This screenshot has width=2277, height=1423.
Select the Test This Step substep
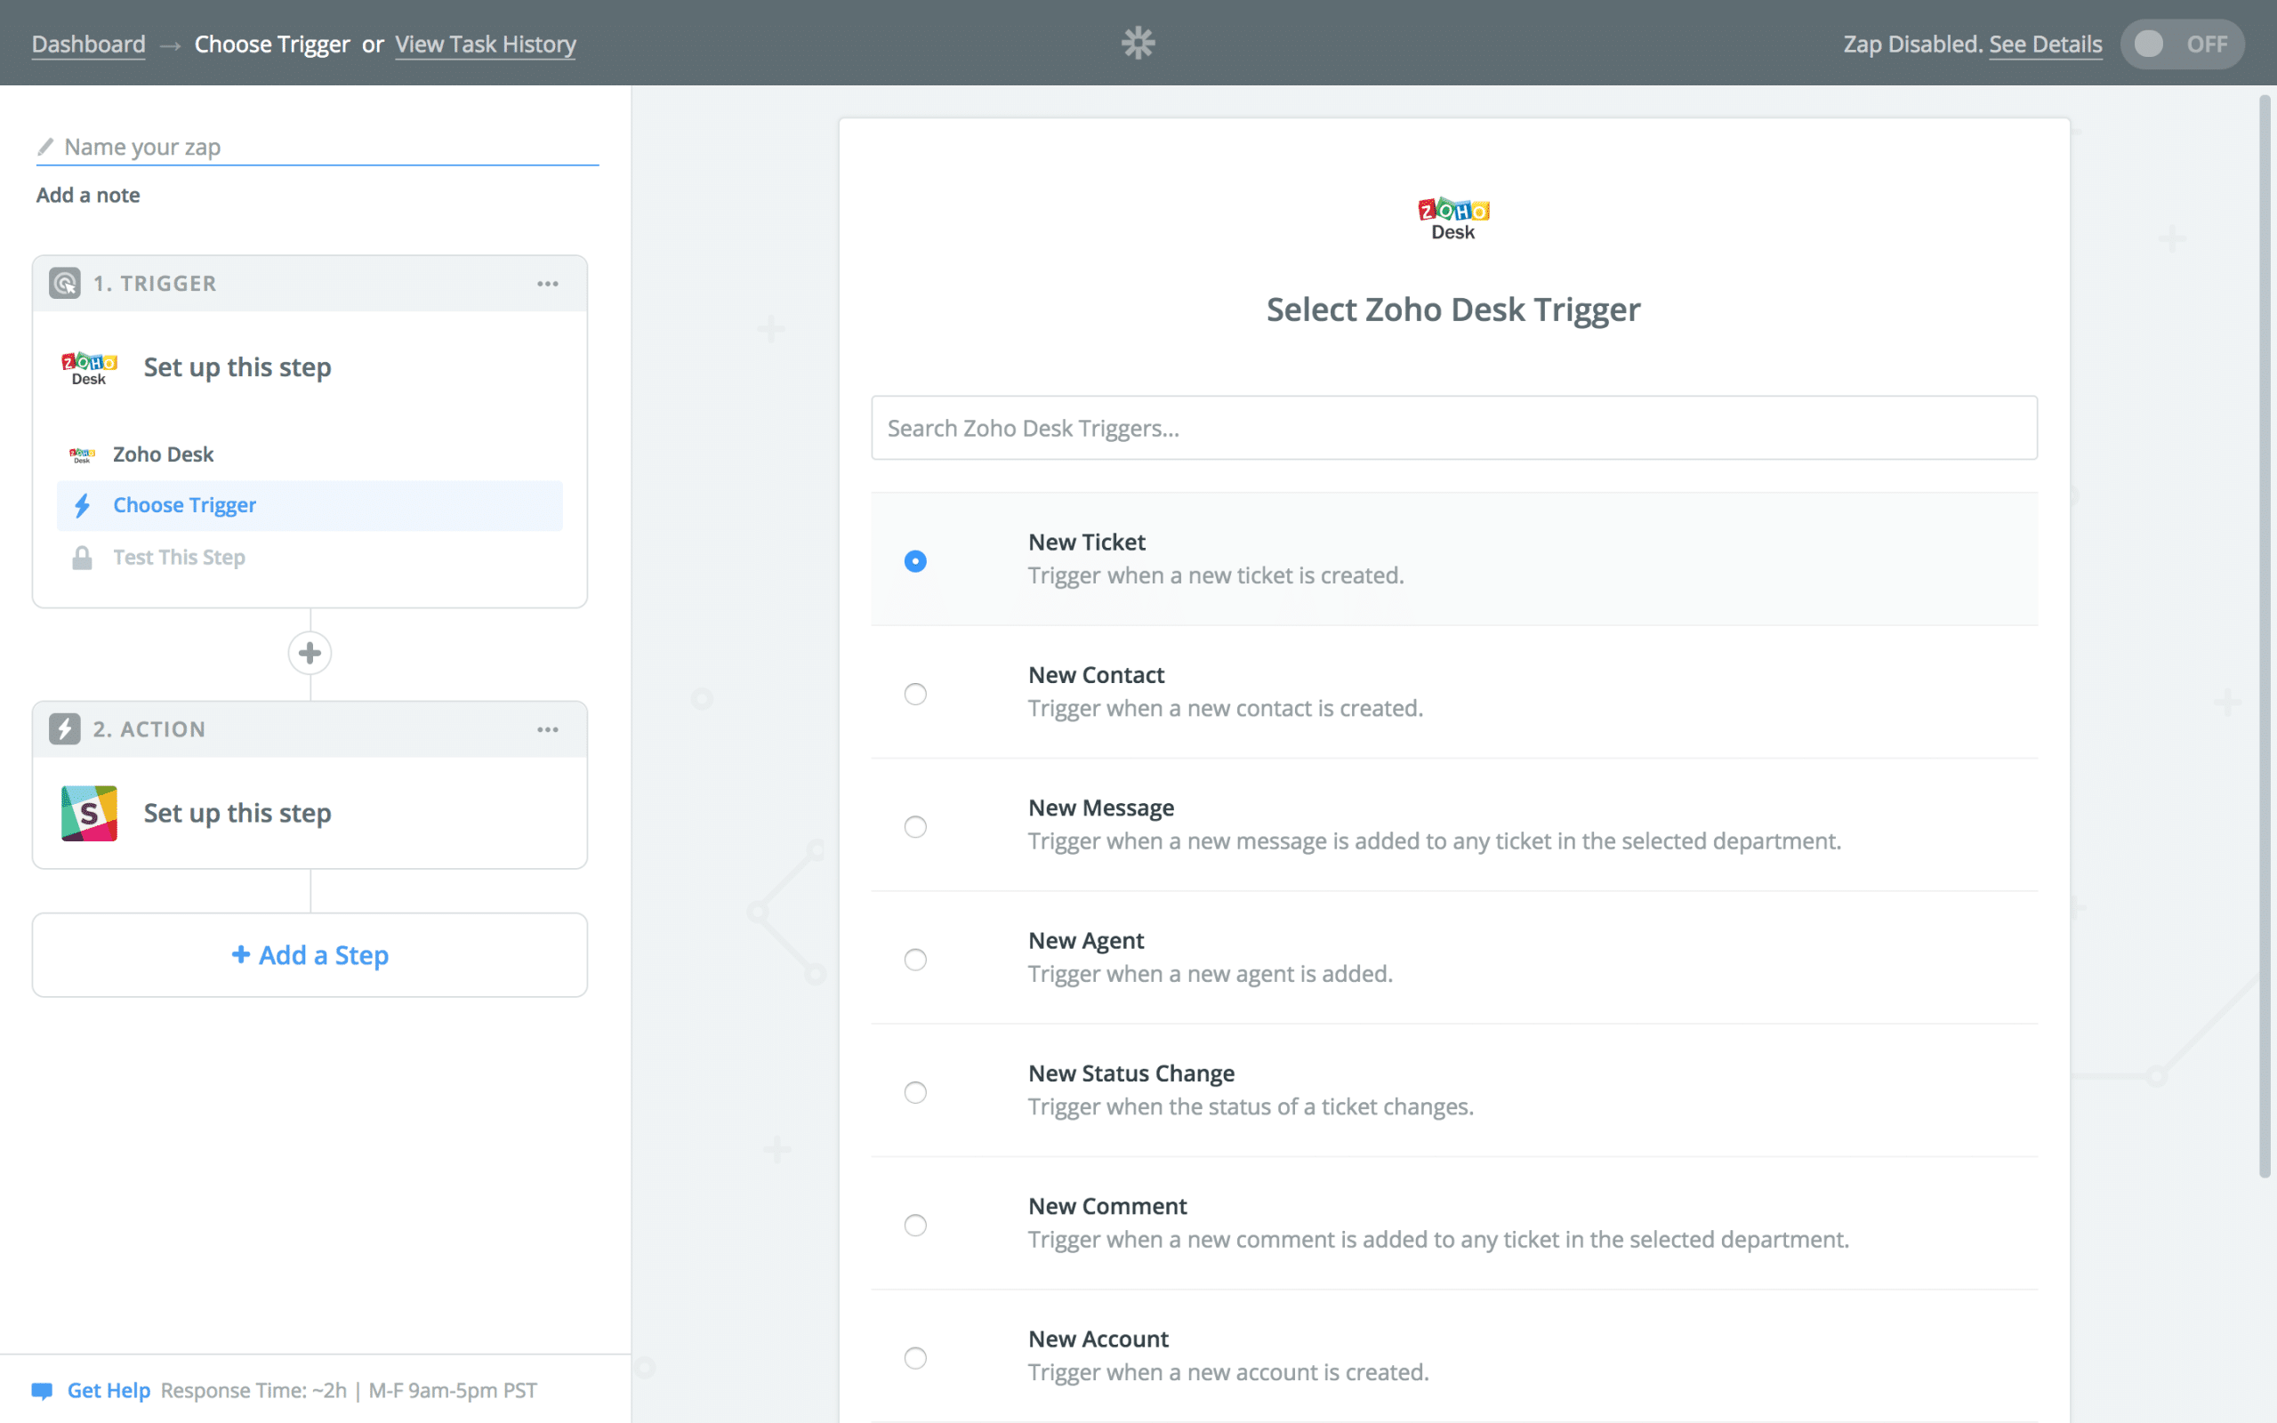[310, 559]
